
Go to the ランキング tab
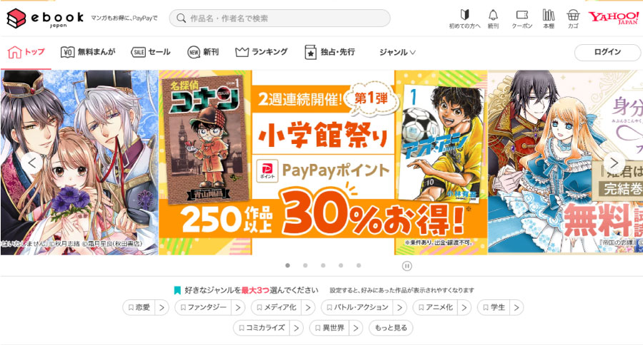pyautogui.click(x=261, y=52)
